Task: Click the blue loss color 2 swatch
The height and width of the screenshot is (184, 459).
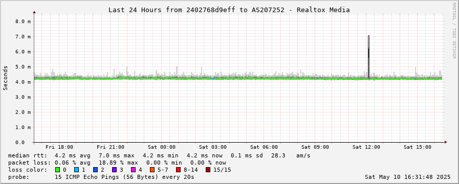Action: 95,170
